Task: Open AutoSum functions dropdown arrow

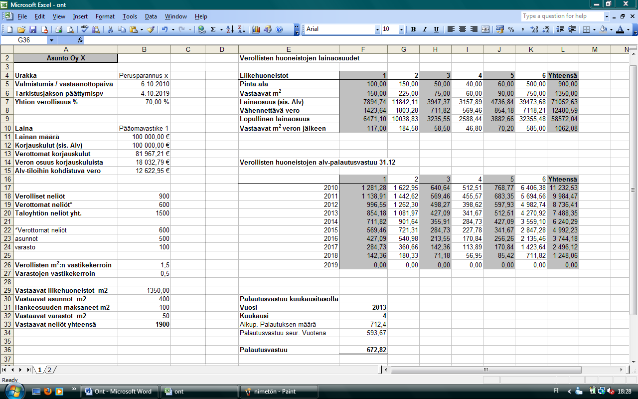Action: (x=221, y=29)
